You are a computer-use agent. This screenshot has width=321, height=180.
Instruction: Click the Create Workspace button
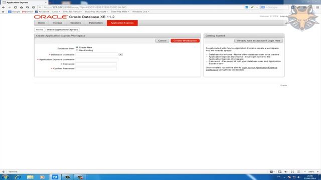(x=185, y=40)
